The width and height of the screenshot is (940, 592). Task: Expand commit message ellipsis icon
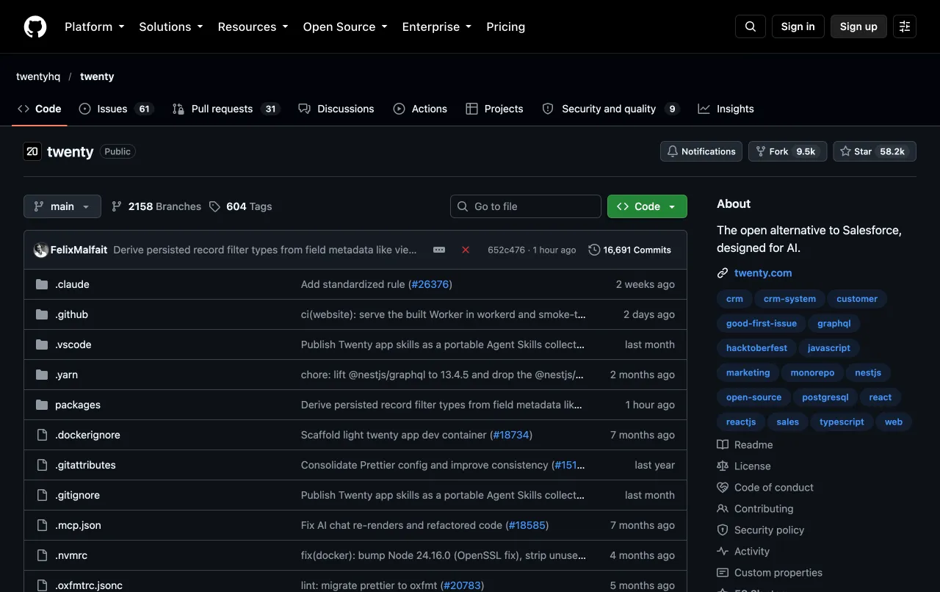pos(439,250)
